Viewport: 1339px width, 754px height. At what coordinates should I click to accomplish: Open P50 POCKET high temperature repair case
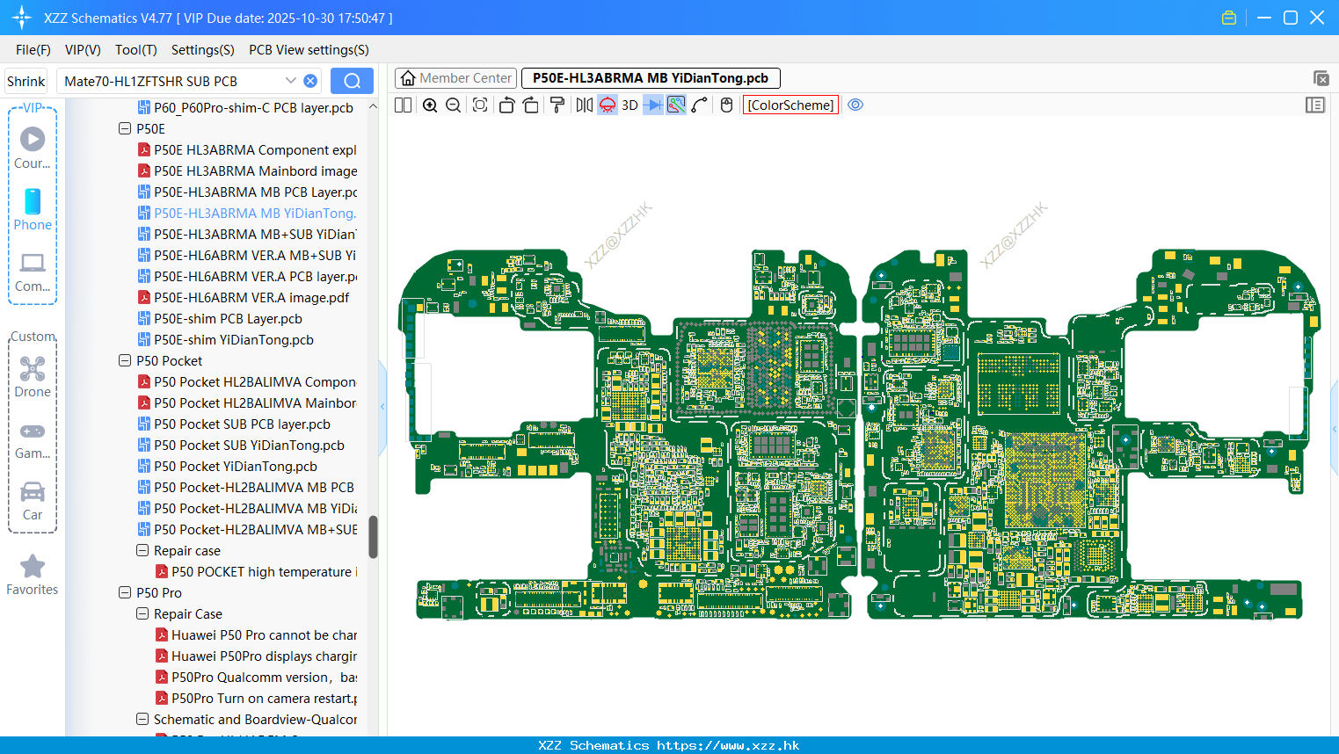click(256, 571)
